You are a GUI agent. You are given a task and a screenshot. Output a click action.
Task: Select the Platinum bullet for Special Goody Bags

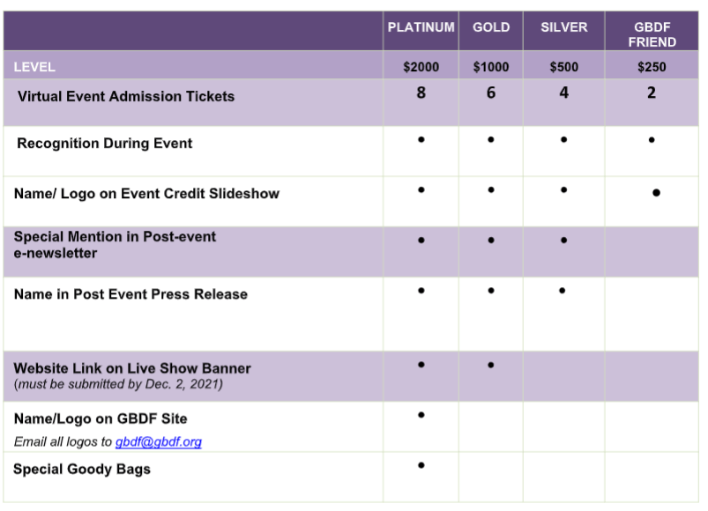point(421,465)
